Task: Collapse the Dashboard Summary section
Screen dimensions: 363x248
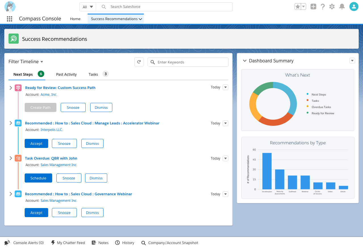Action: [244, 61]
